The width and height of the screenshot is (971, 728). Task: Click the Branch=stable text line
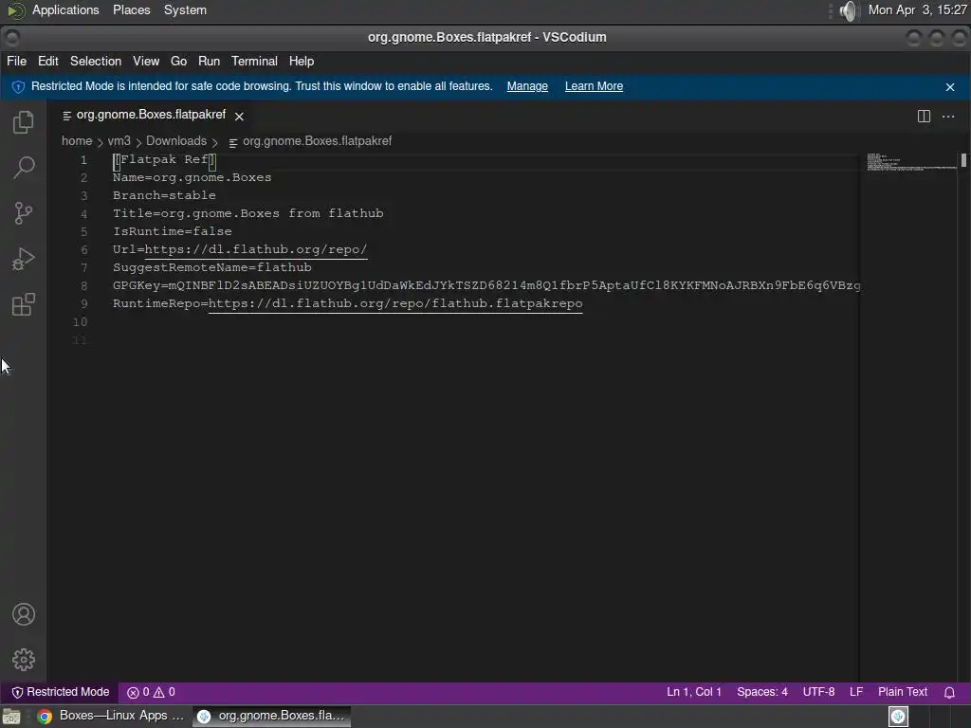point(164,195)
